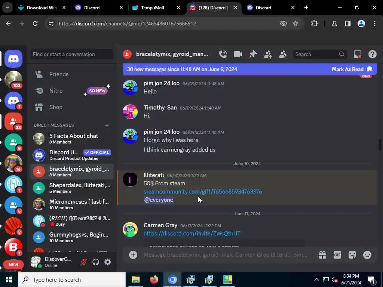
Task: Mark As Read the new messages
Action: click(352, 69)
